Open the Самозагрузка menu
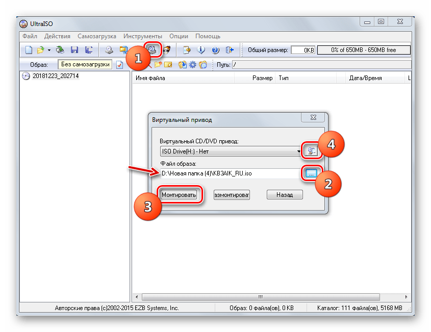This screenshot has height=332, width=431. (x=97, y=36)
